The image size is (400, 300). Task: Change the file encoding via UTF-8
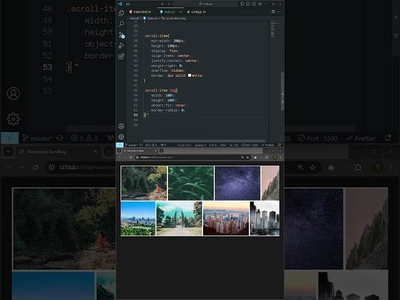pyautogui.click(x=213, y=145)
